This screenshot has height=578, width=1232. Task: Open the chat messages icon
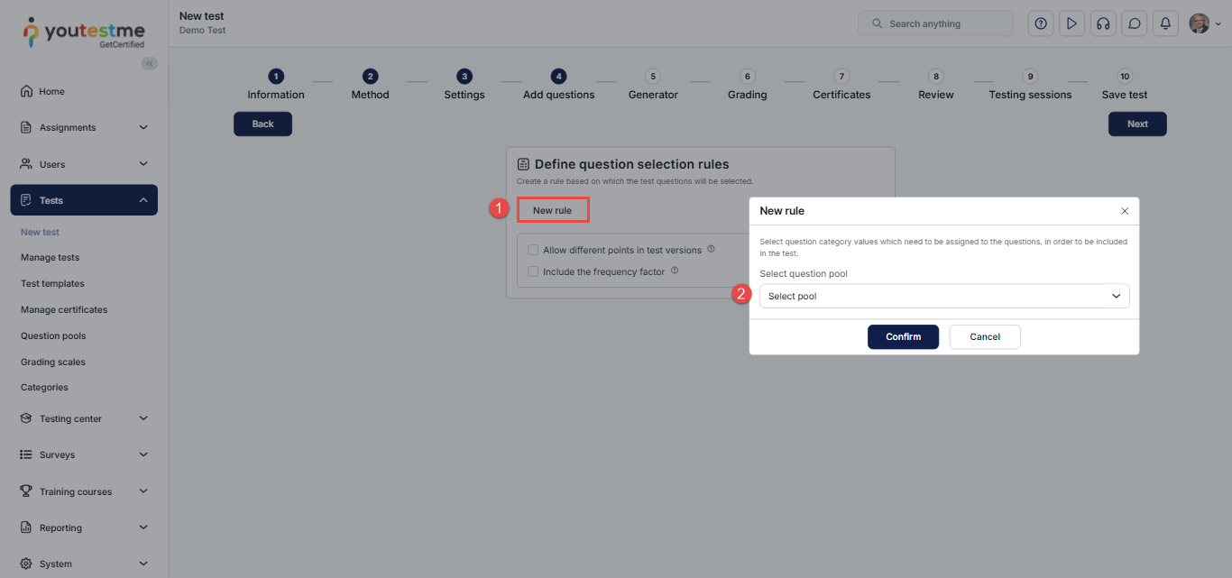point(1134,24)
